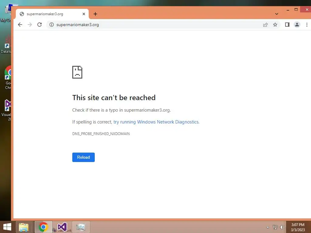
Task: Select the My Computer desktop icon
Action: point(6,13)
